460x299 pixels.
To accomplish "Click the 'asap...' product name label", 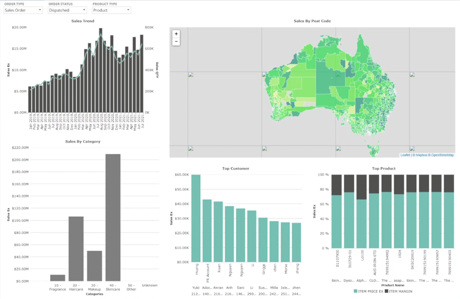I will coord(399,281).
